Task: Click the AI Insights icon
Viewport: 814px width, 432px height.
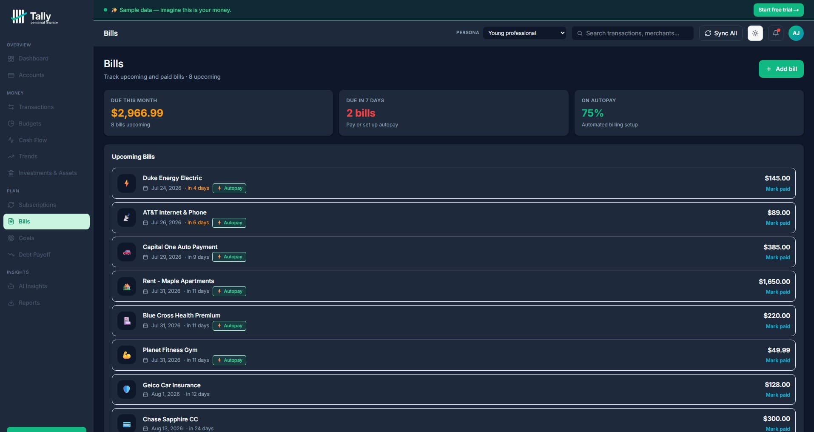Action: coord(11,286)
